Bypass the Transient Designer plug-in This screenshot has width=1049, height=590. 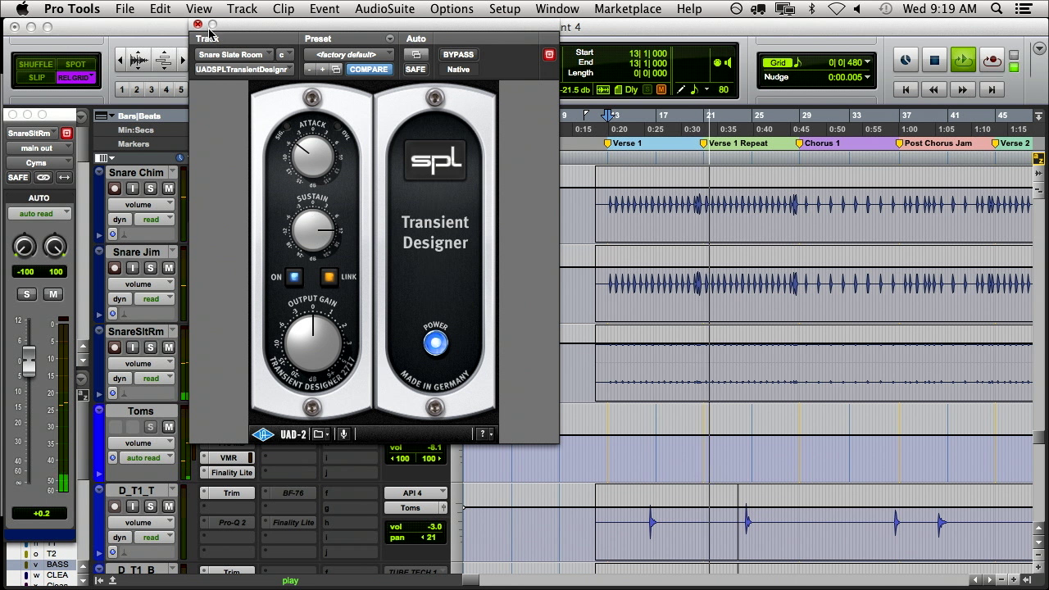point(458,55)
